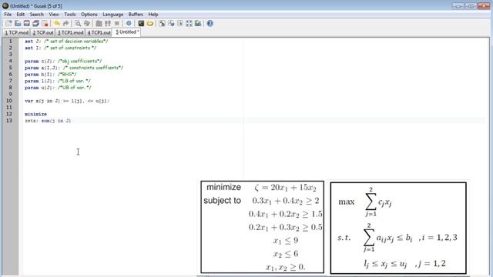Open the Search menu
Image resolution: width=493 pixels, height=277 pixels.
tap(37, 15)
